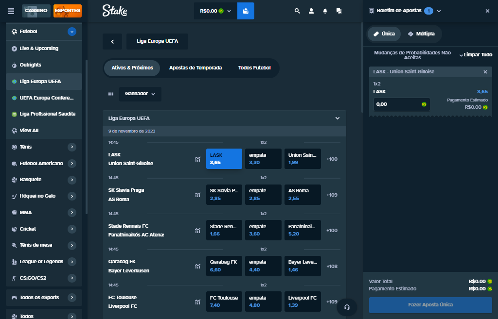The width and height of the screenshot is (498, 319).
Task: Expand League of Legends category
Action: [72, 262]
